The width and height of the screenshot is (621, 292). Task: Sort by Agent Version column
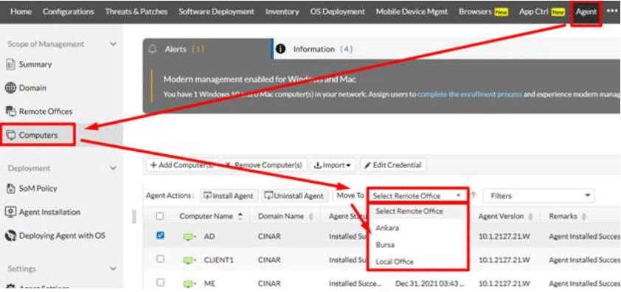pyautogui.click(x=506, y=216)
